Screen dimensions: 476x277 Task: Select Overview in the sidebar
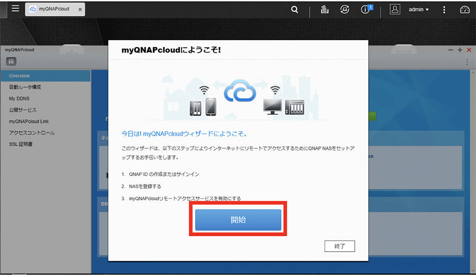point(45,76)
